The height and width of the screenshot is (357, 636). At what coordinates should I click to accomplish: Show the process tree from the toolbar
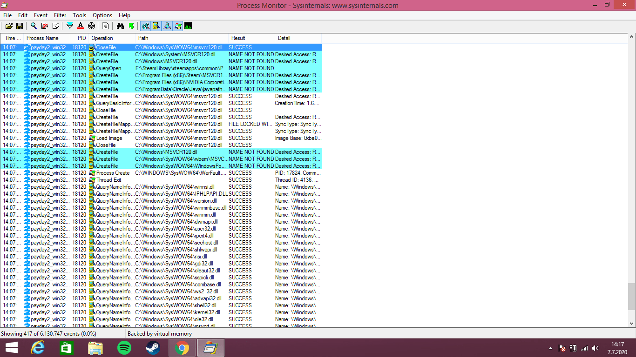[x=106, y=26]
